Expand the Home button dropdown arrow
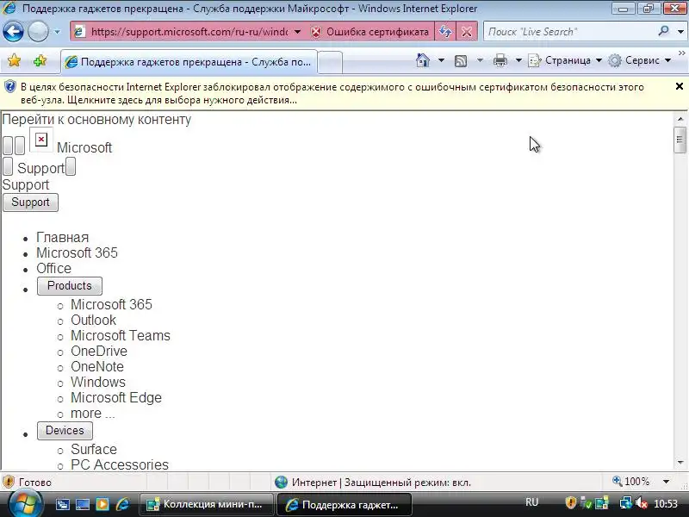 pyautogui.click(x=441, y=60)
